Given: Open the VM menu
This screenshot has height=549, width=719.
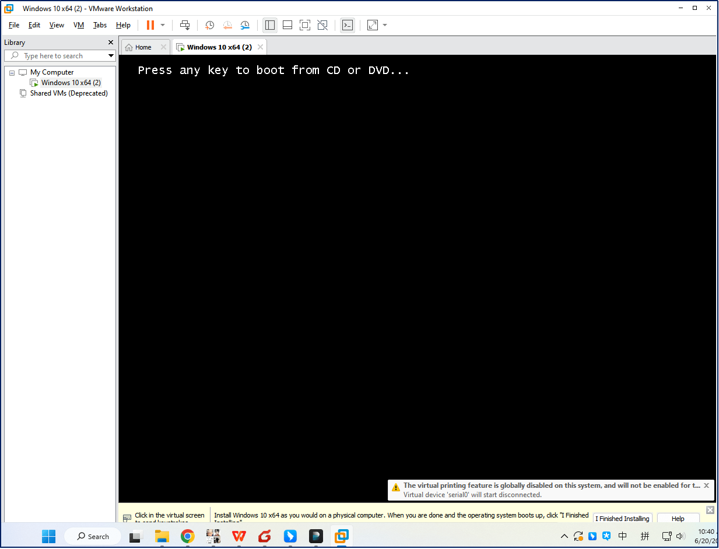Looking at the screenshot, I should [78, 25].
